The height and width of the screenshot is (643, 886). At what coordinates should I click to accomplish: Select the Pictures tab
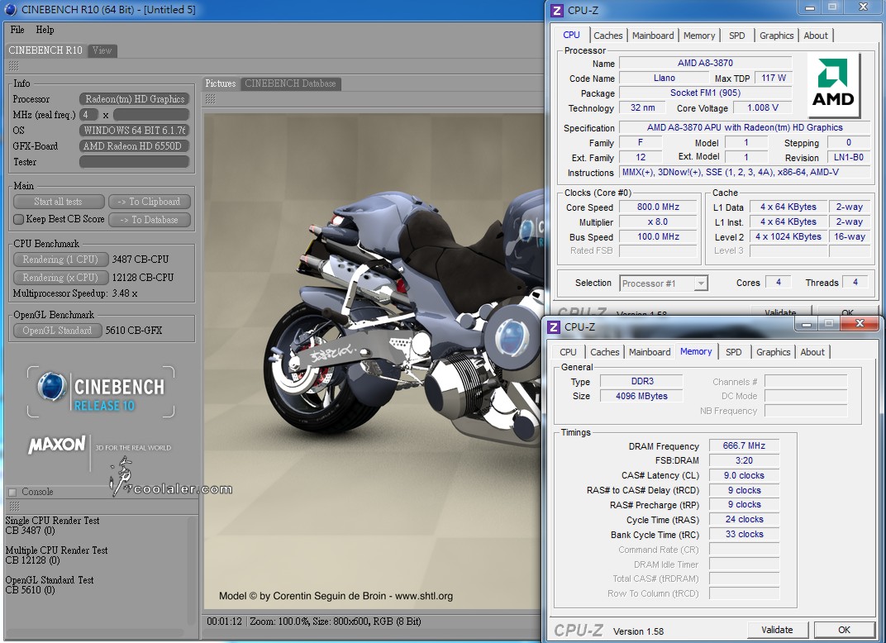[x=221, y=83]
